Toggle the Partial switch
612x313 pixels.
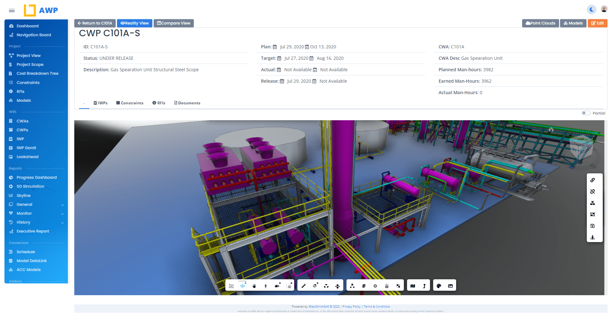tap(586, 113)
